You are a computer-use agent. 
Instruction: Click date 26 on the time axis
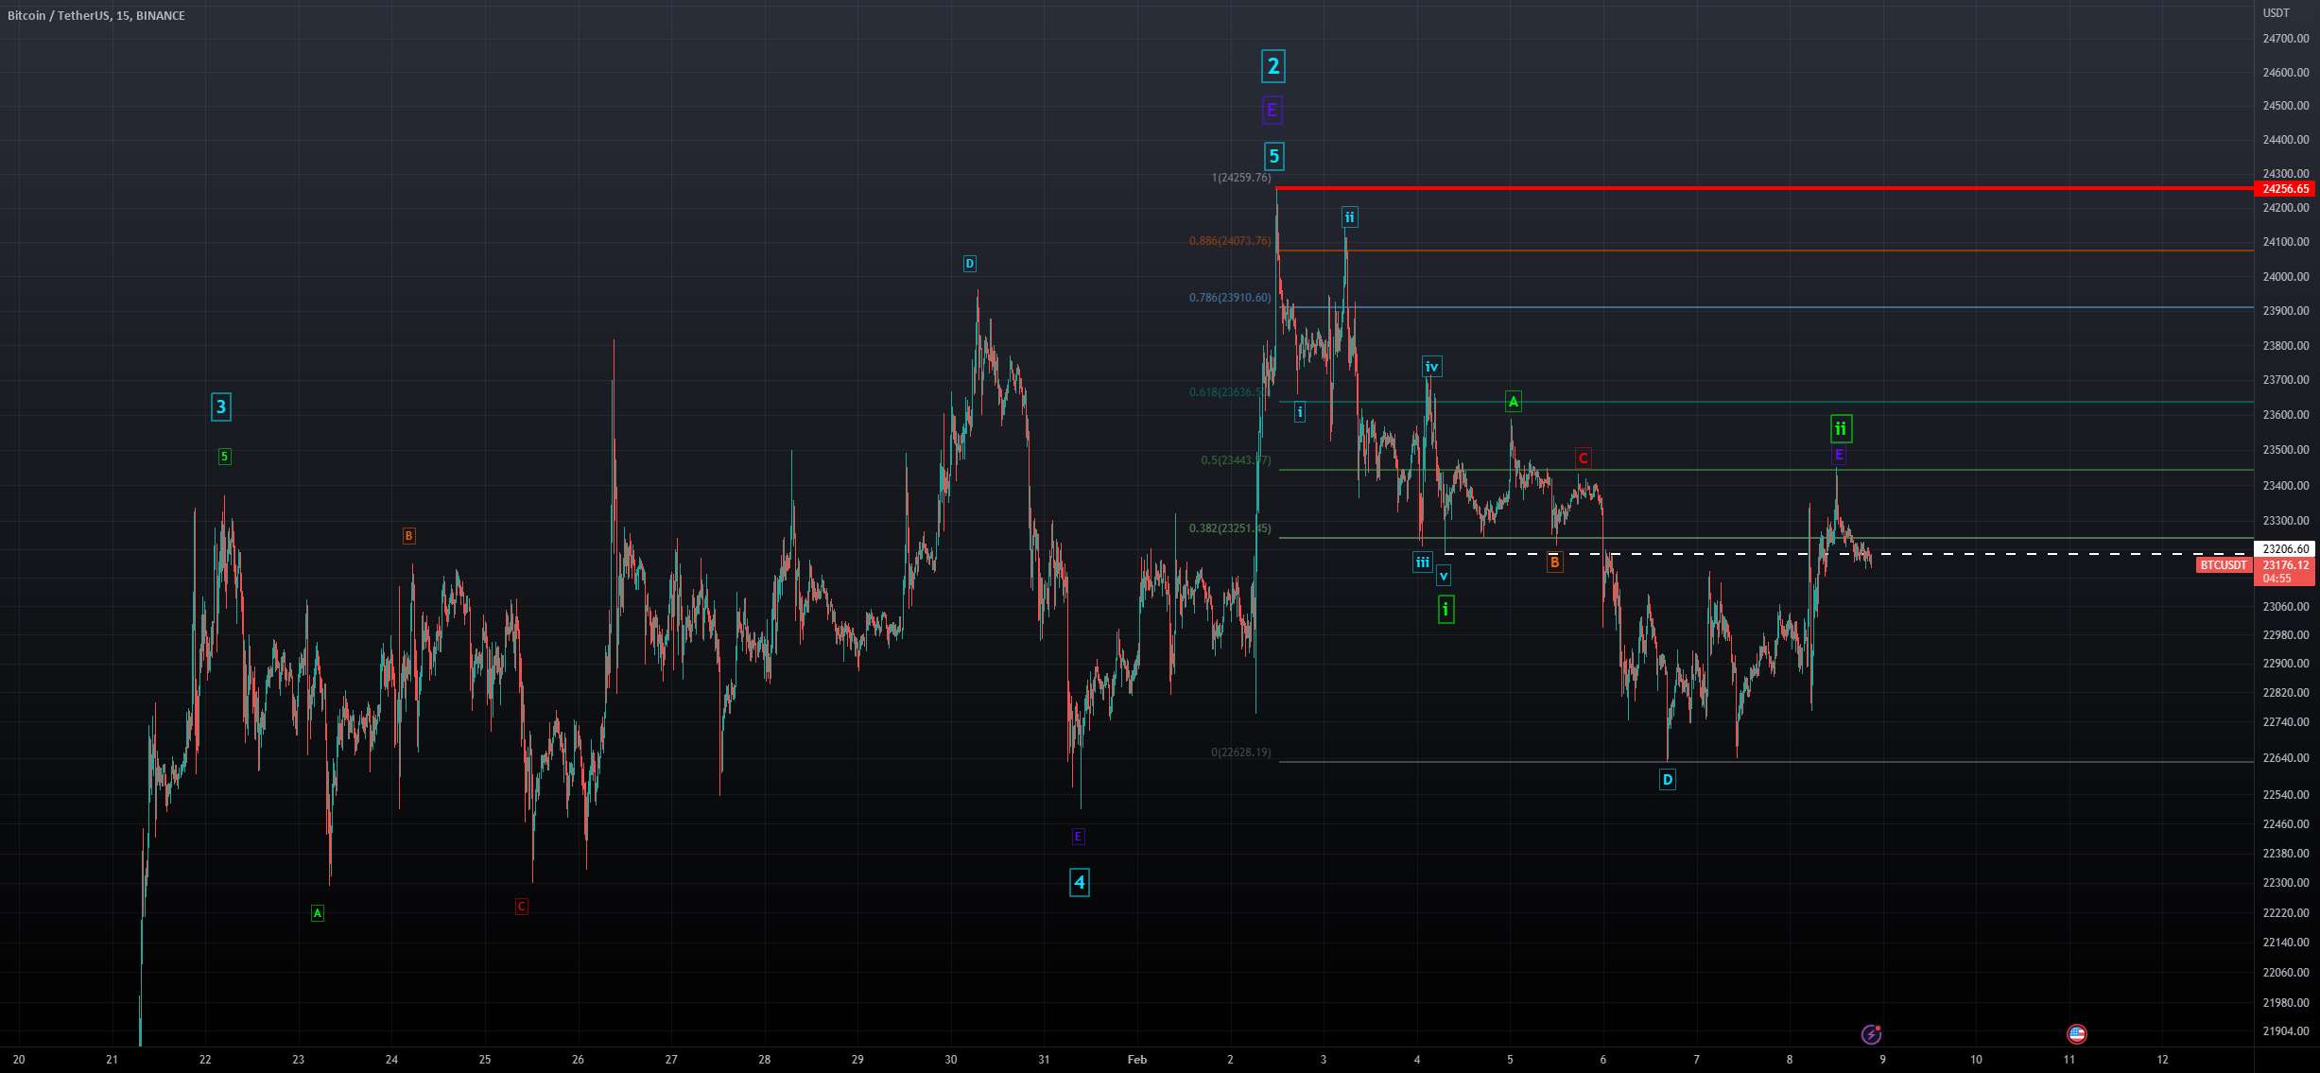[x=579, y=1060]
